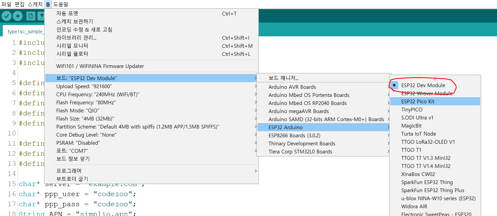Select ESP32 Wrover Module board
Screen dimensions: 497x216
coord(435,93)
